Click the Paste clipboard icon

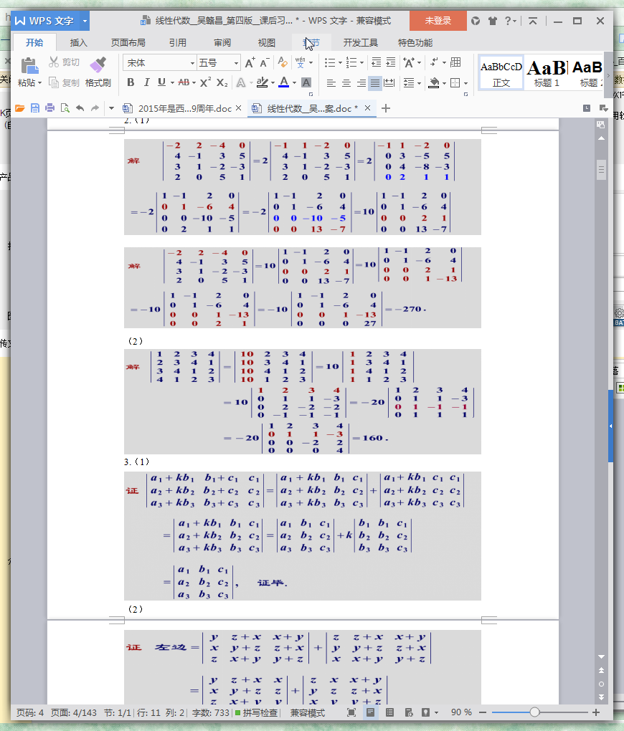(x=29, y=66)
